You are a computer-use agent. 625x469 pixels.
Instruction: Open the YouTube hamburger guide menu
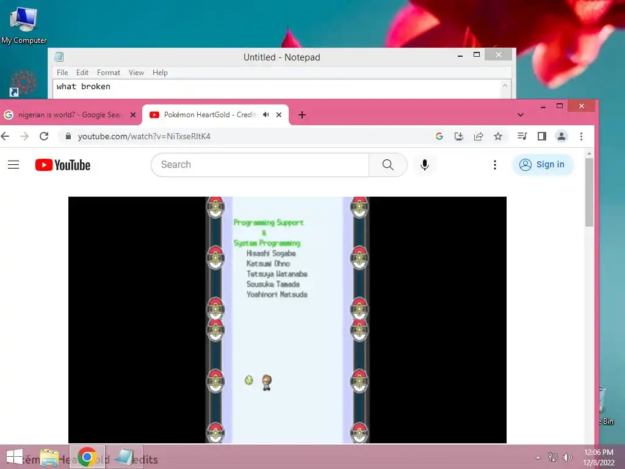pyautogui.click(x=13, y=165)
